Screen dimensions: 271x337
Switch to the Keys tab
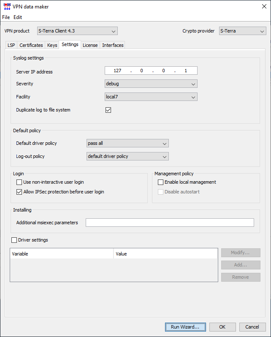click(52, 45)
